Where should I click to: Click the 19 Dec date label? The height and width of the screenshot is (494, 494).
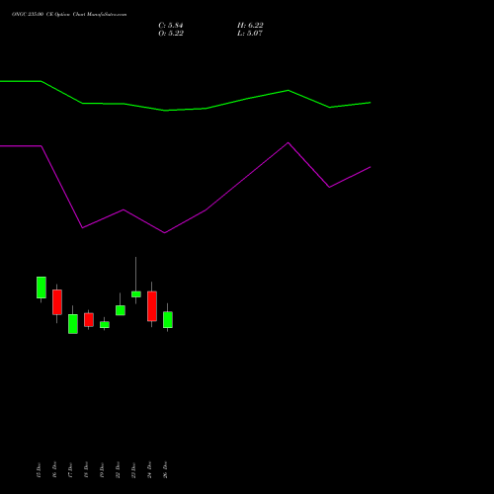click(102, 470)
